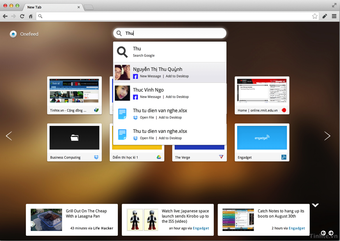Image resolution: width=340 pixels, height=241 pixels.
Task: Reload the page with refresh icon
Action: pyautogui.click(x=22, y=16)
